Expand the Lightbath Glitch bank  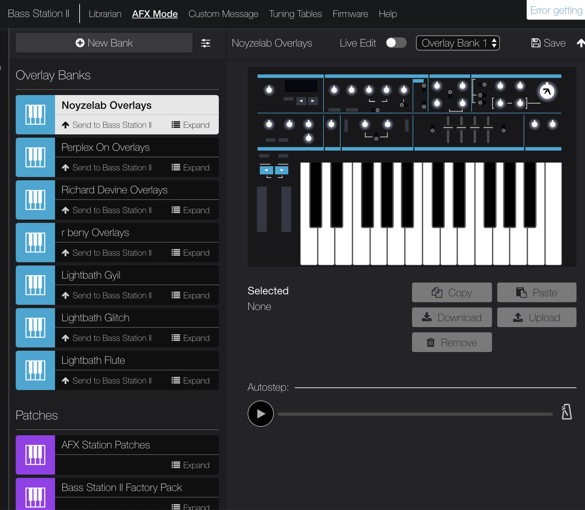tap(191, 338)
